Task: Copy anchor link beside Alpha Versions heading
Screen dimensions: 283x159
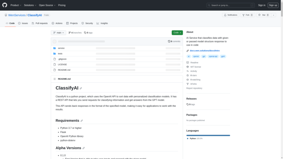Action: [84, 148]
